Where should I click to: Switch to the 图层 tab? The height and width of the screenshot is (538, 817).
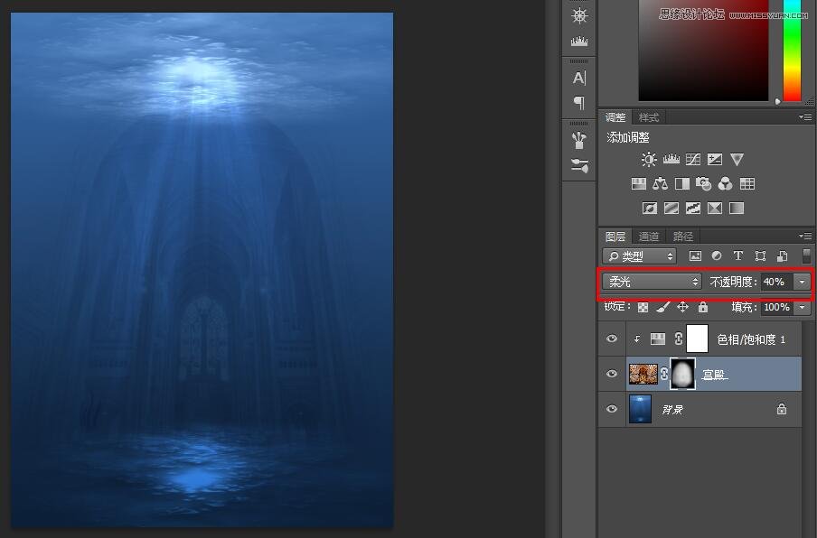coord(615,237)
